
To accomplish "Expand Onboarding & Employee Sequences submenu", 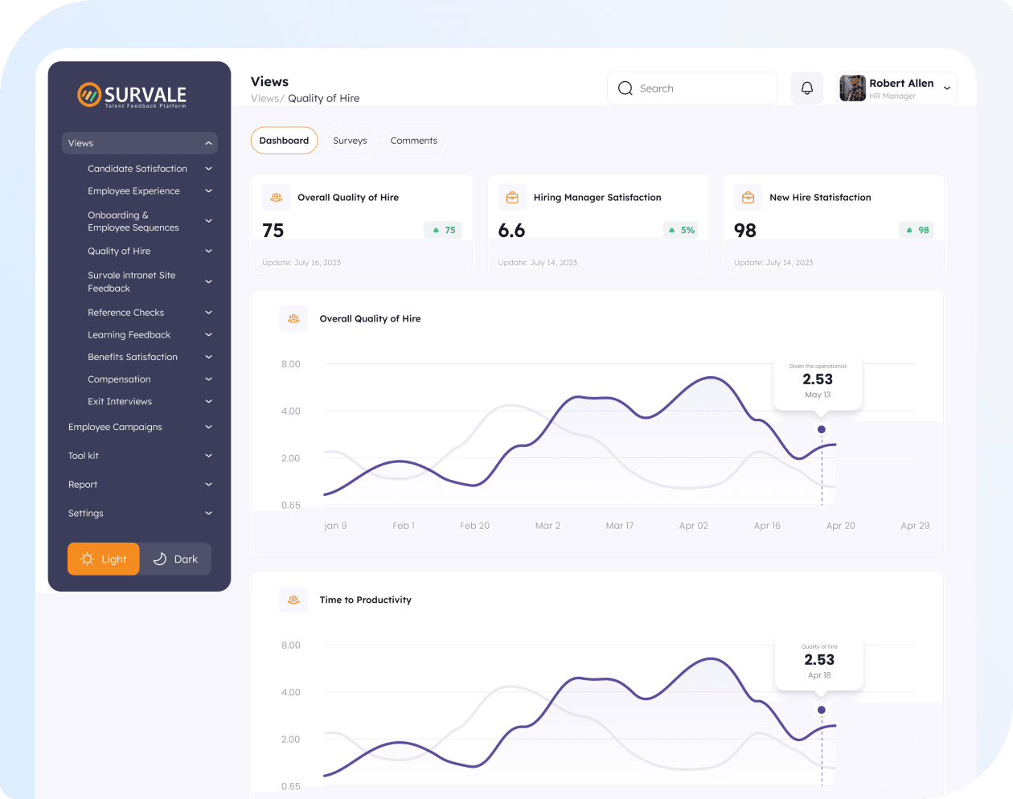I will pyautogui.click(x=209, y=221).
